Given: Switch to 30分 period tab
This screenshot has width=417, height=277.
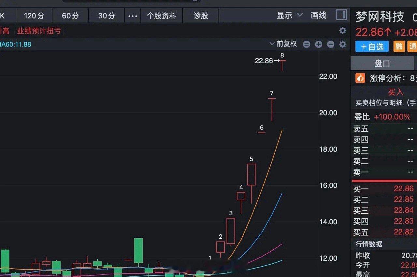Looking at the screenshot, I should [107, 16].
